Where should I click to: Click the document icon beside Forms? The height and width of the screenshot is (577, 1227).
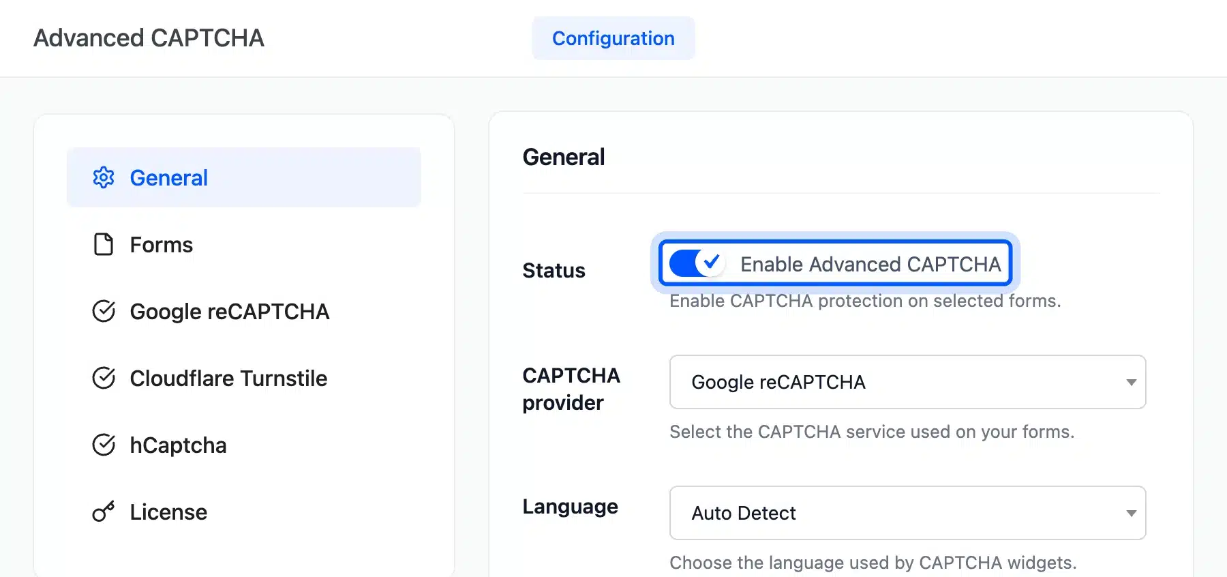click(x=104, y=244)
